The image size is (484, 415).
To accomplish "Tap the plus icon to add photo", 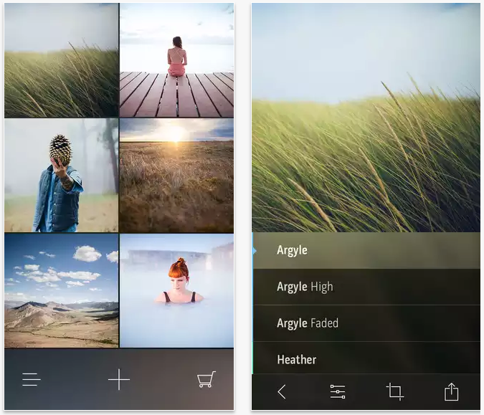I will [119, 379].
